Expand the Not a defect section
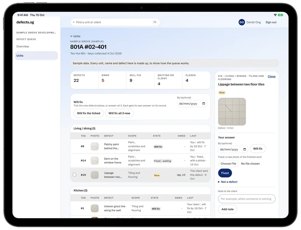Viewport: 301px width, 230px height. click(227, 182)
